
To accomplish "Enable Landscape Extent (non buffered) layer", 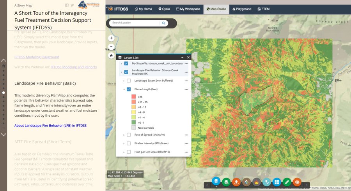I will (x=129, y=81).
